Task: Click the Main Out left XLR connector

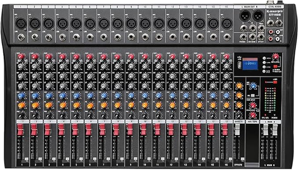Action: pyautogui.click(x=245, y=16)
